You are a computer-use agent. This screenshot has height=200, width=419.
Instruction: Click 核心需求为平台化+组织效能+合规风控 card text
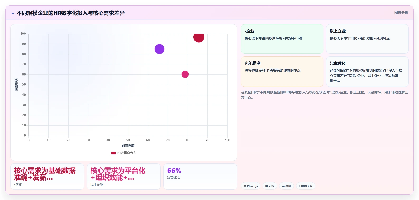click(360, 38)
